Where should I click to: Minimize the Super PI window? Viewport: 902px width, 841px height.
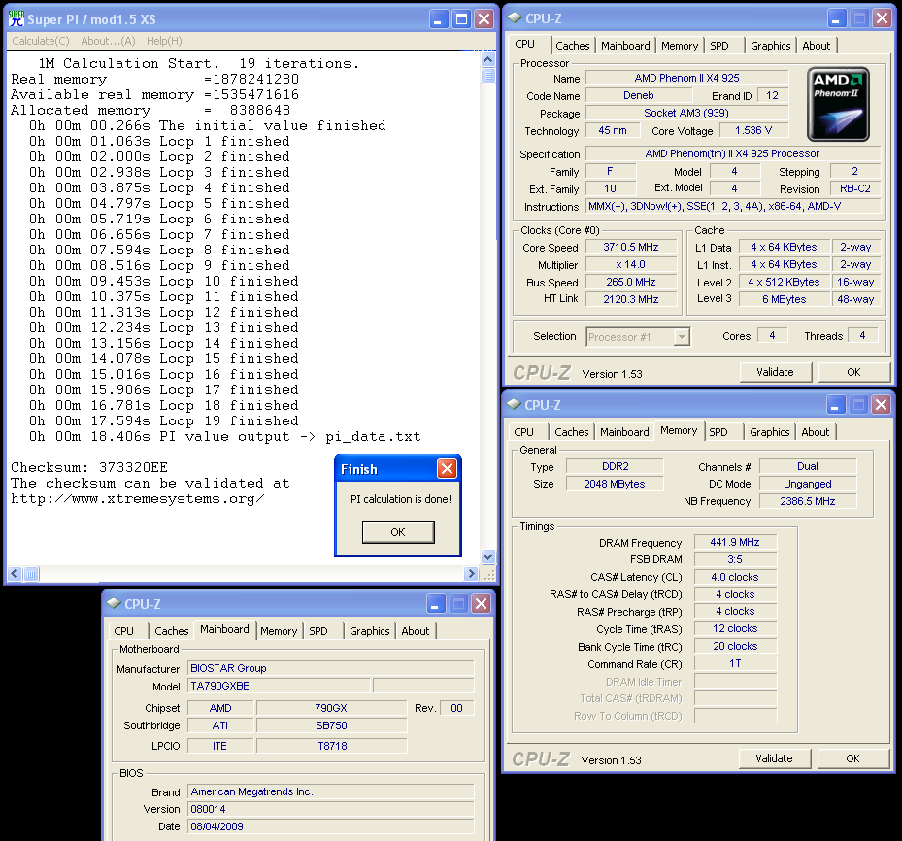coord(439,19)
